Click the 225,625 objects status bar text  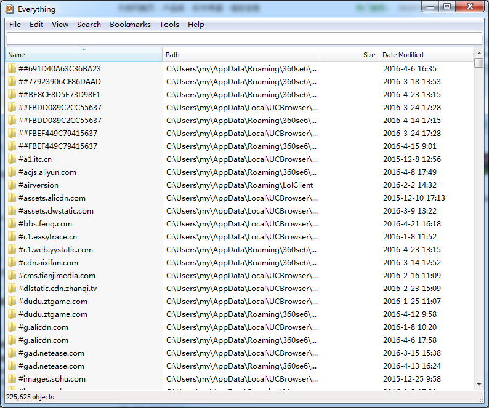pos(30,397)
